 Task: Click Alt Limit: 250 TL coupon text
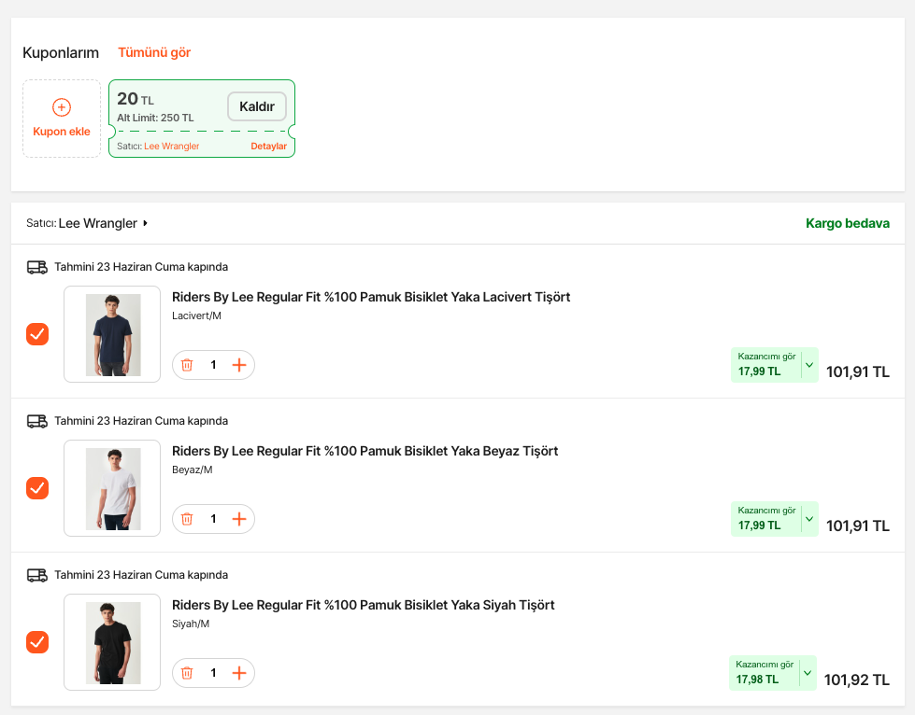[155, 118]
